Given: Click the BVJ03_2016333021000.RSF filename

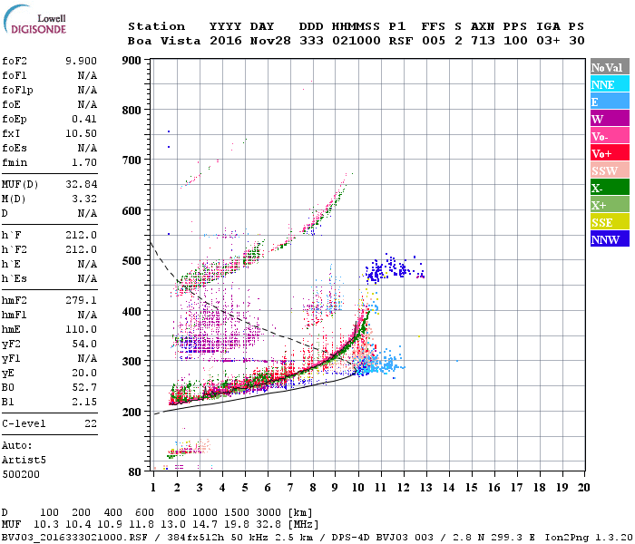Looking at the screenshot, I should 74,538.
